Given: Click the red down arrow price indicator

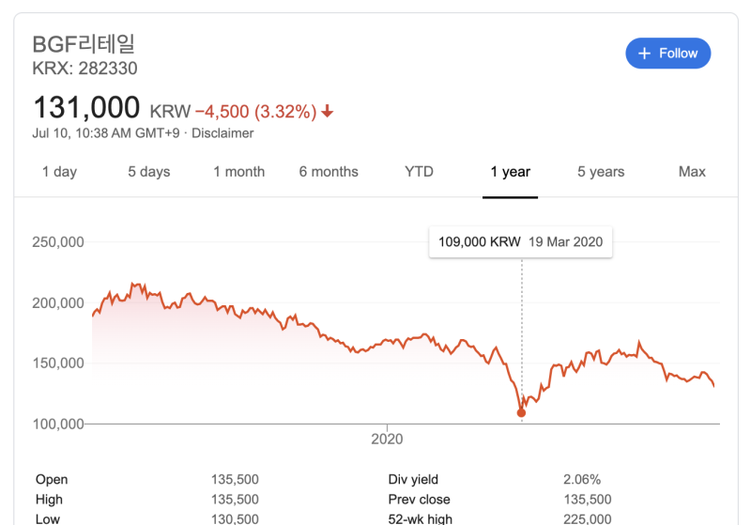Looking at the screenshot, I should (327, 112).
